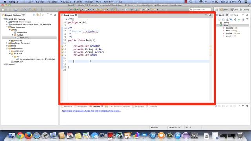Image resolution: width=251 pixels, height=141 pixels.
Task: Collapse the Book class in Outline
Action: pyautogui.click(x=218, y=25)
